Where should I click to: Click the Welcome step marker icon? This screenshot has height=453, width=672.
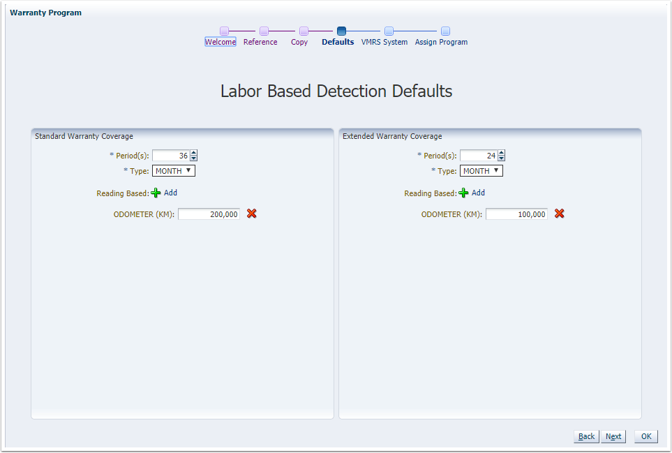click(224, 31)
